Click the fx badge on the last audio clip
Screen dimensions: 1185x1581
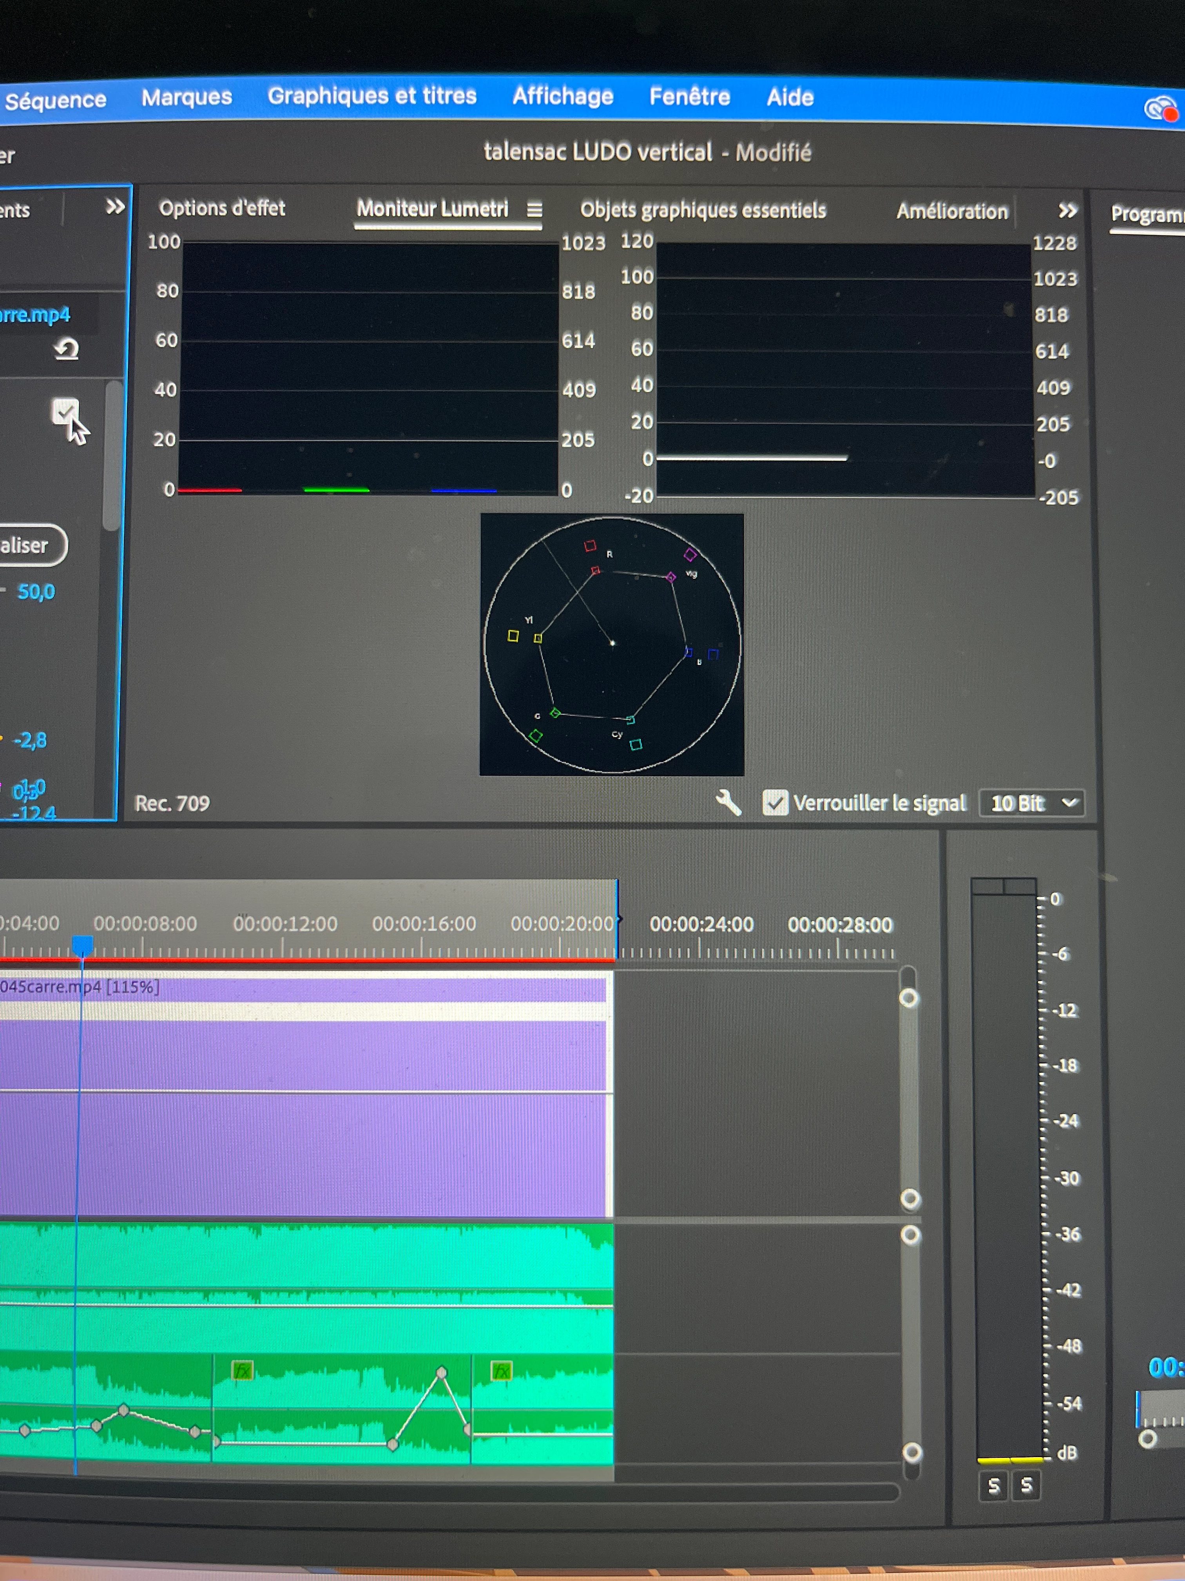click(502, 1370)
